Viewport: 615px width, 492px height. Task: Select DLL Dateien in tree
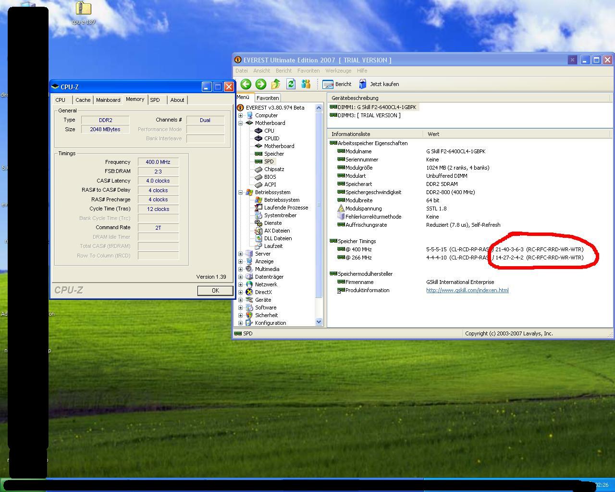point(278,238)
